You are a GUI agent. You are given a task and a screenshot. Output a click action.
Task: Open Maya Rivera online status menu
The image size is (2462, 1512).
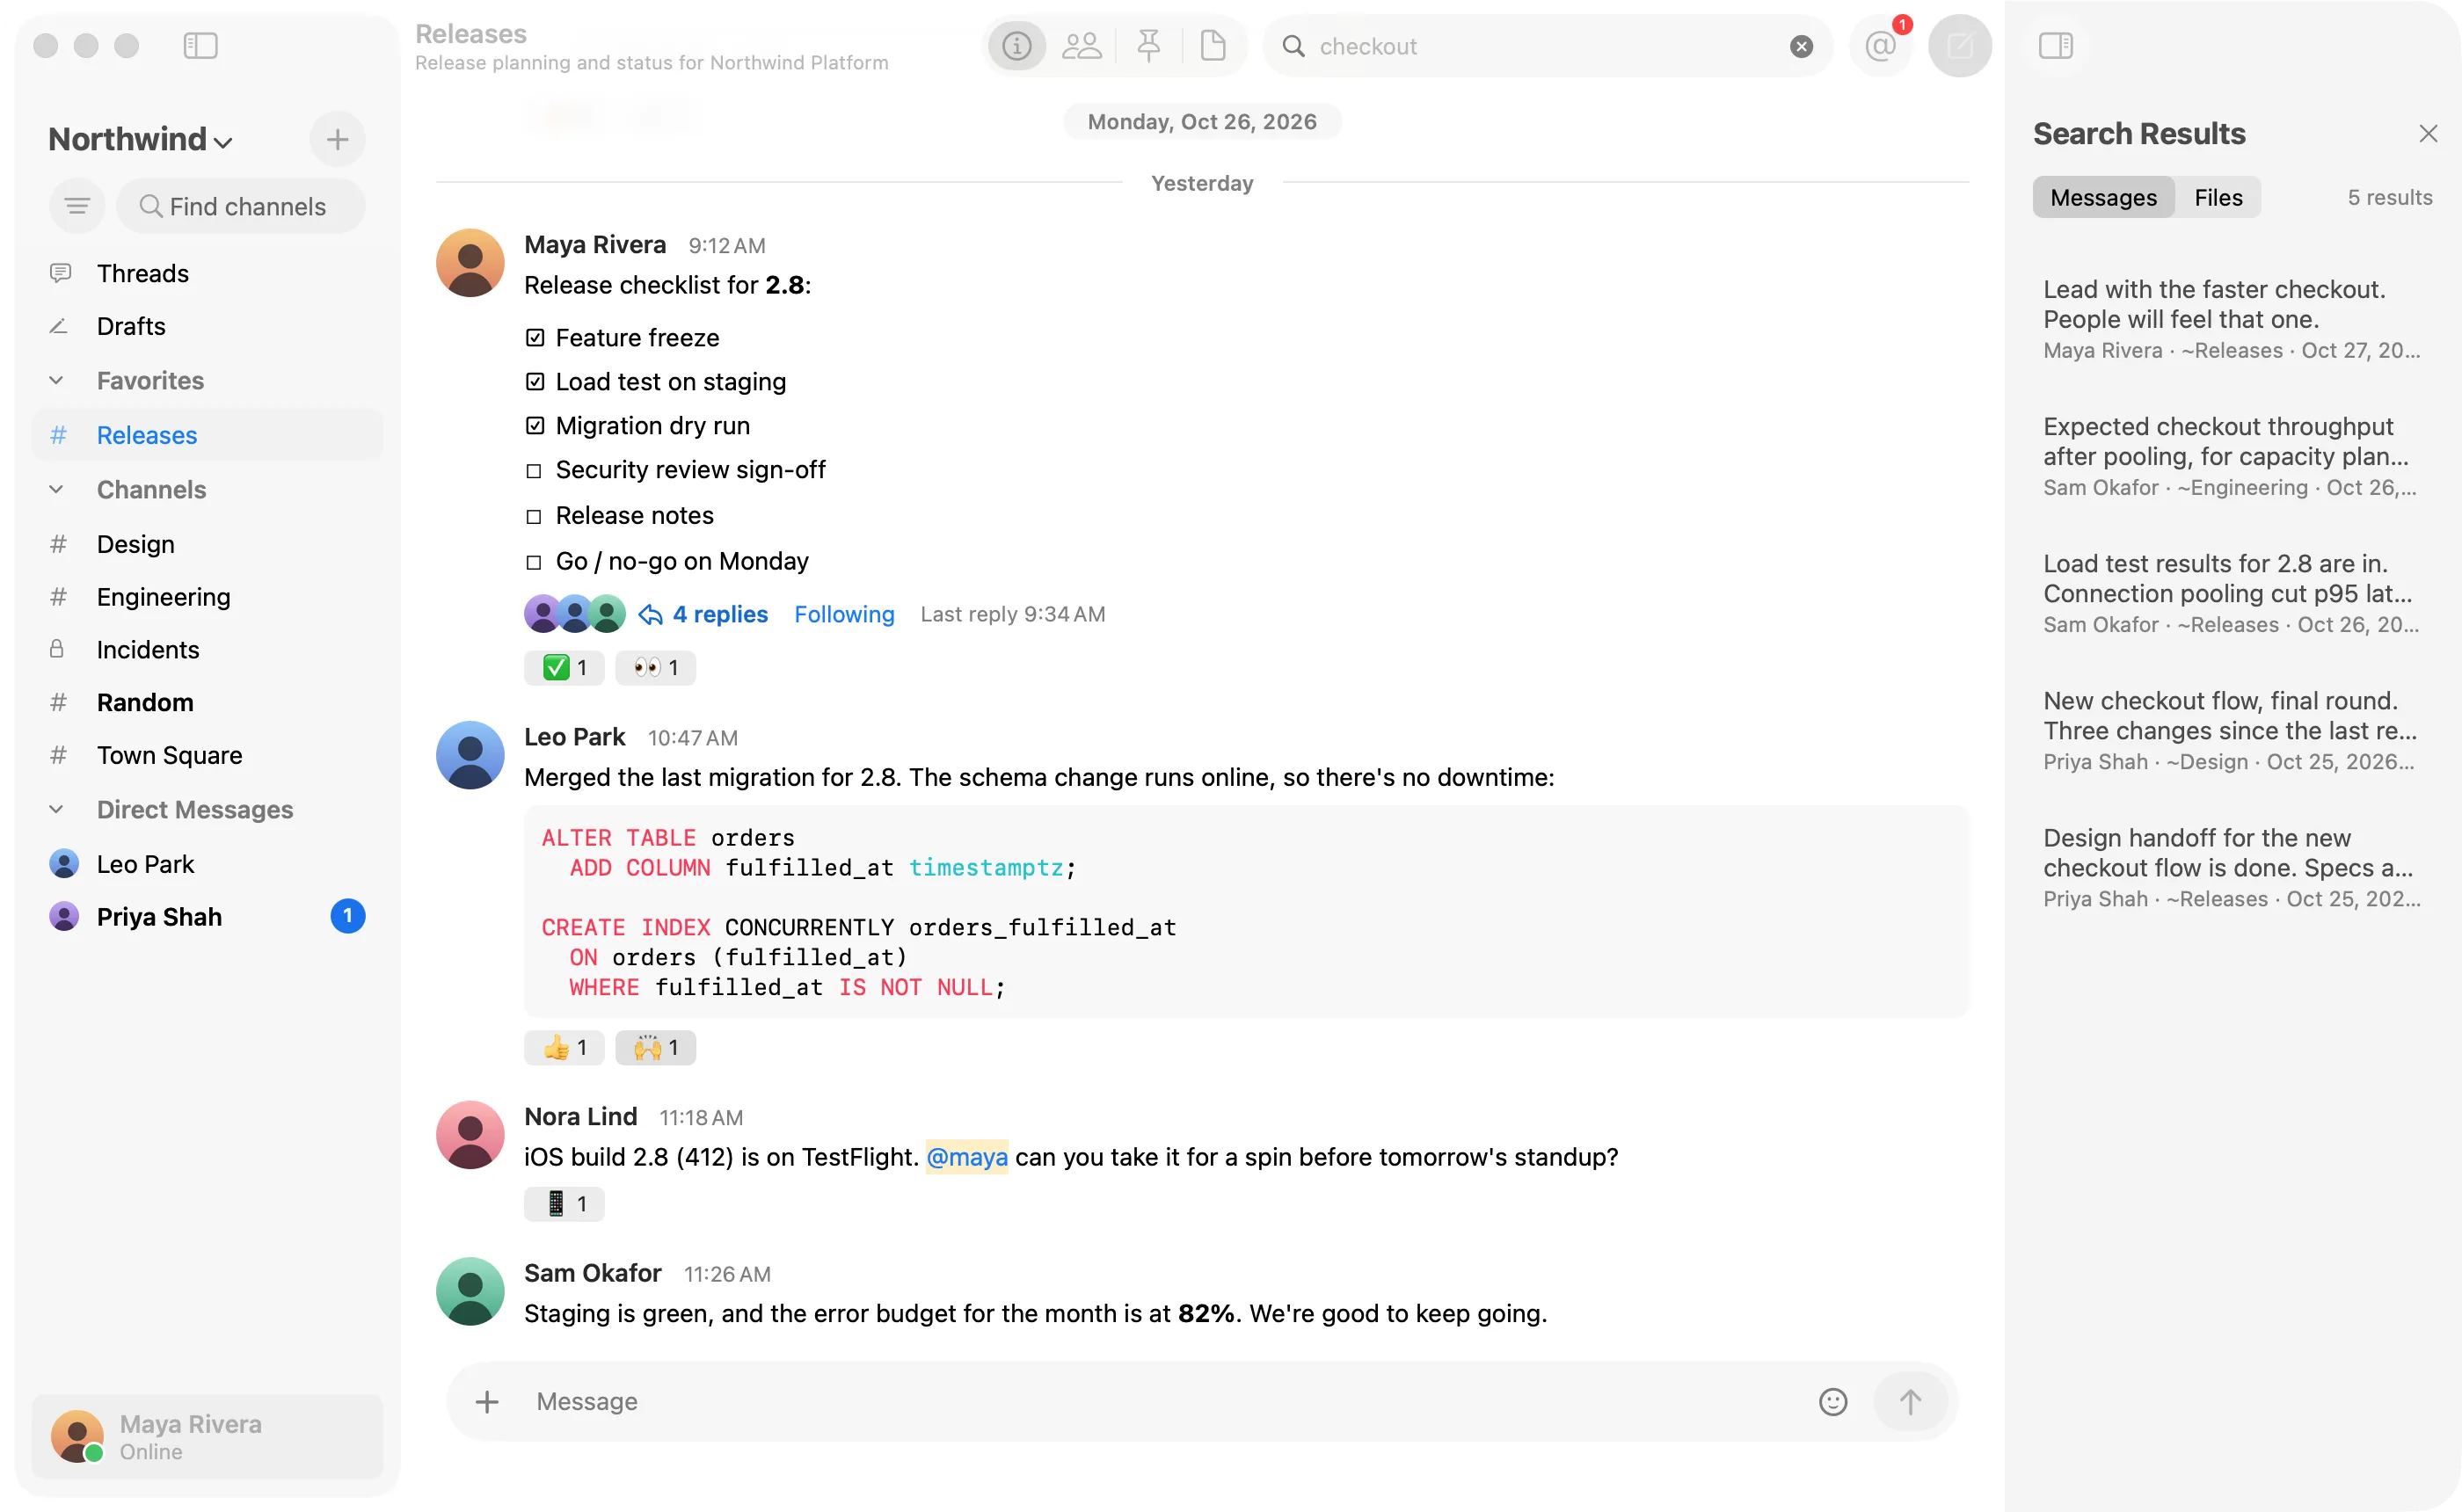click(x=207, y=1436)
